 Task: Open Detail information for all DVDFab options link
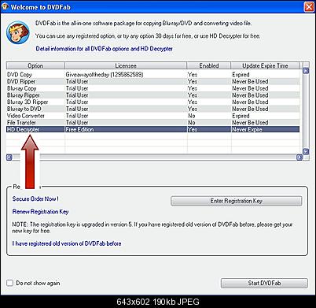pyautogui.click(x=104, y=49)
